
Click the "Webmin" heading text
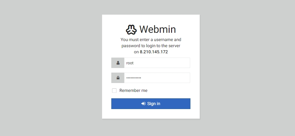tap(158, 29)
